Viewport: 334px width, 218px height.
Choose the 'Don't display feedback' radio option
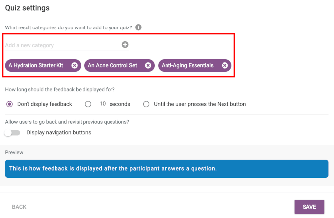[x=9, y=104]
